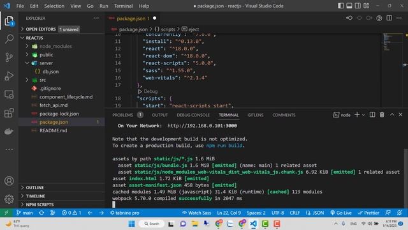Viewport: 408px width, 230px height.
Task: Toggle Prettier formatter status item
Action: (x=368, y=213)
